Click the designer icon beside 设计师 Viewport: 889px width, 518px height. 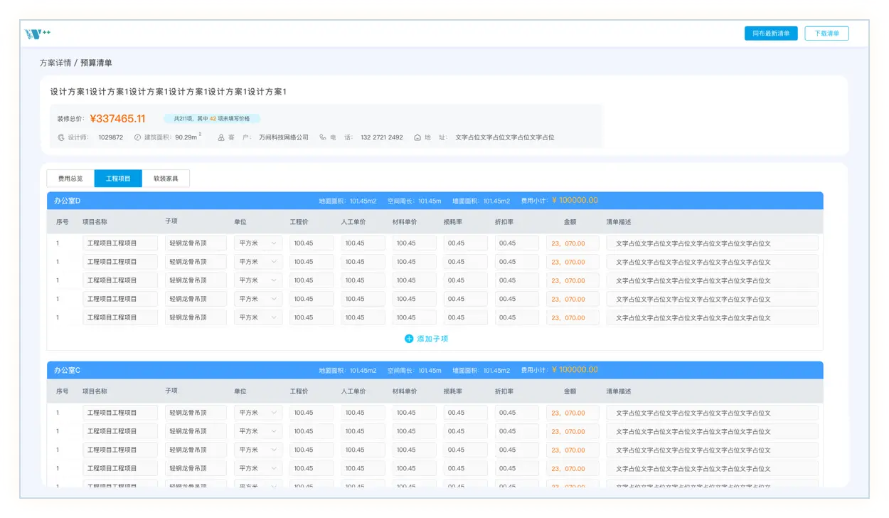61,137
